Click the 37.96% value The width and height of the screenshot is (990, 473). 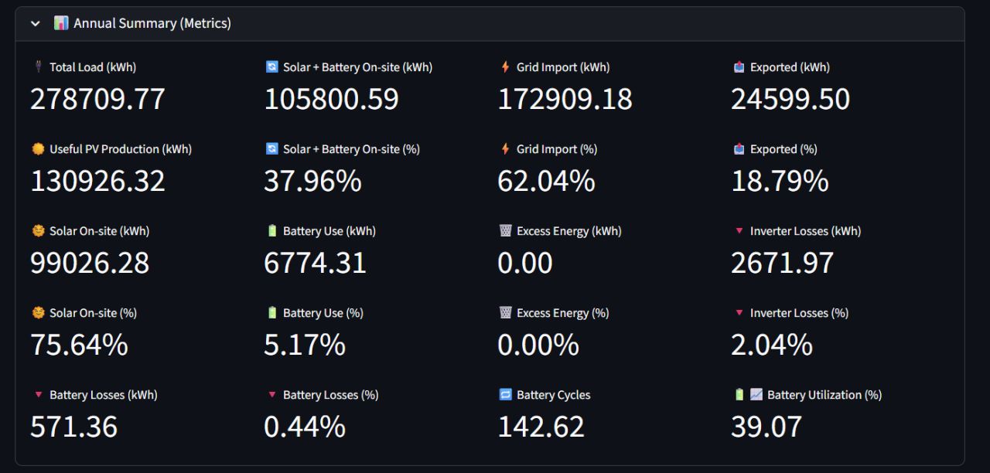point(312,182)
